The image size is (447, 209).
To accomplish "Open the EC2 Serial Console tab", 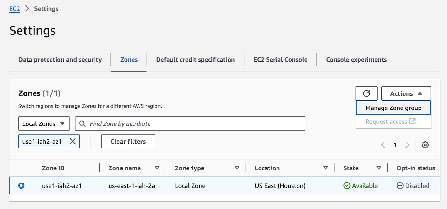I will (280, 60).
